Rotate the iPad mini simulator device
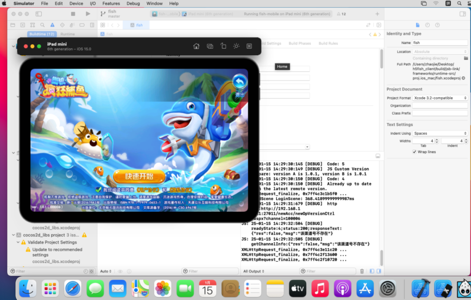 tap(223, 46)
